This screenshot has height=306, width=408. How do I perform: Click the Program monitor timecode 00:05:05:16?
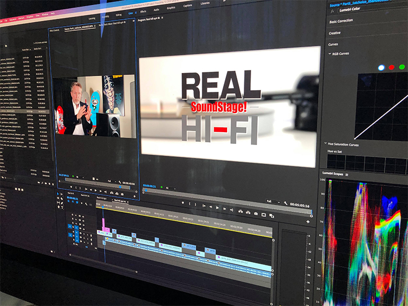[300, 205]
